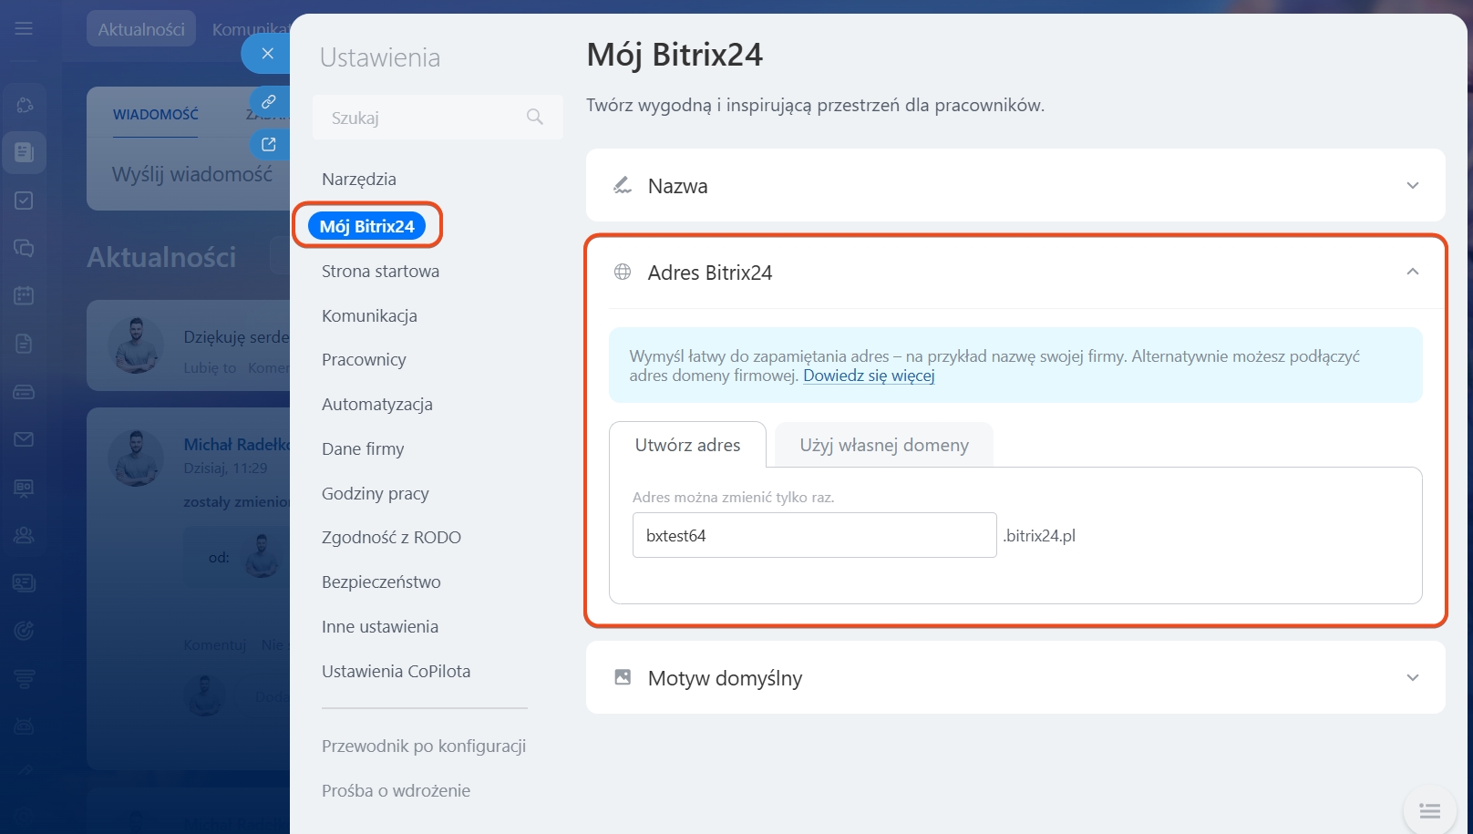This screenshot has width=1473, height=834.
Task: Click the Szukaj search field
Action: (419, 118)
